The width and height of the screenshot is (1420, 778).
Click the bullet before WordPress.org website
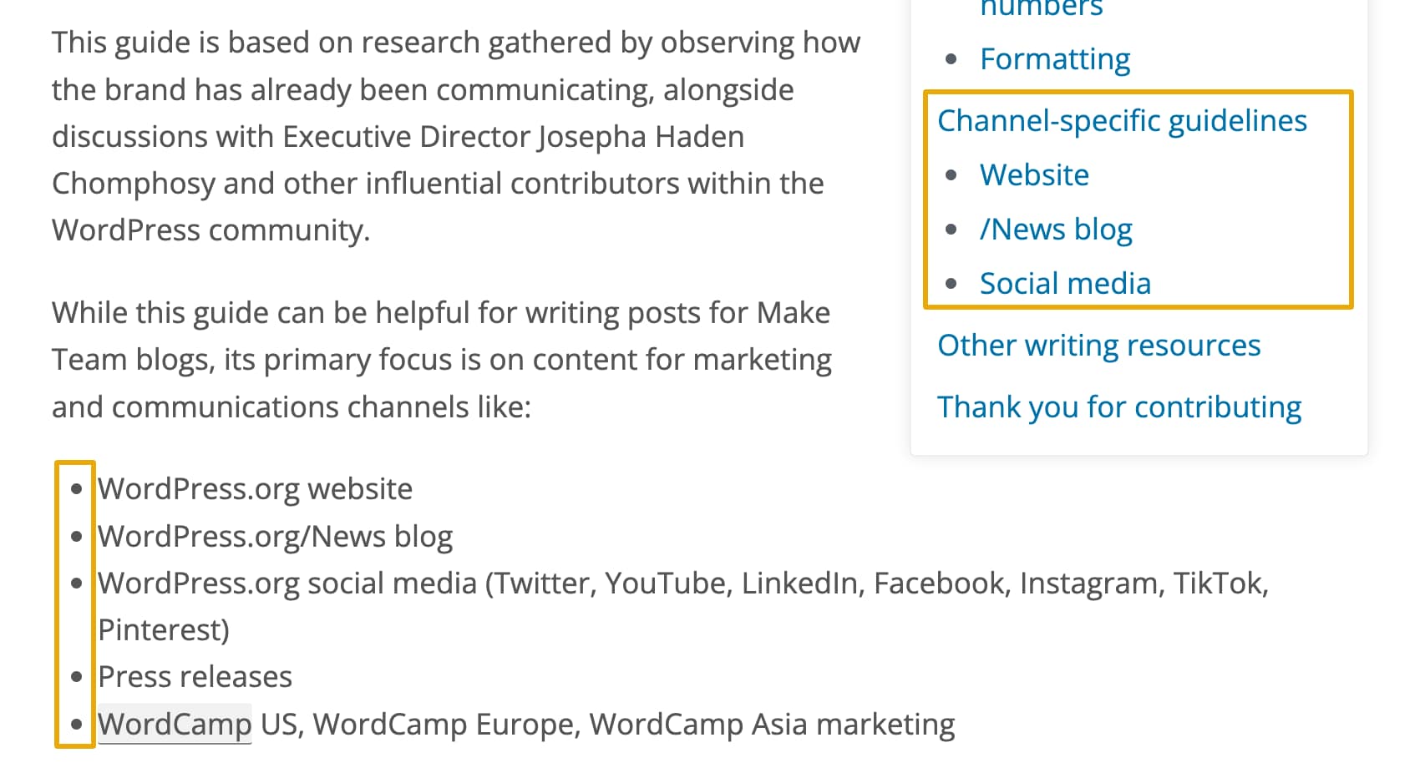77,489
